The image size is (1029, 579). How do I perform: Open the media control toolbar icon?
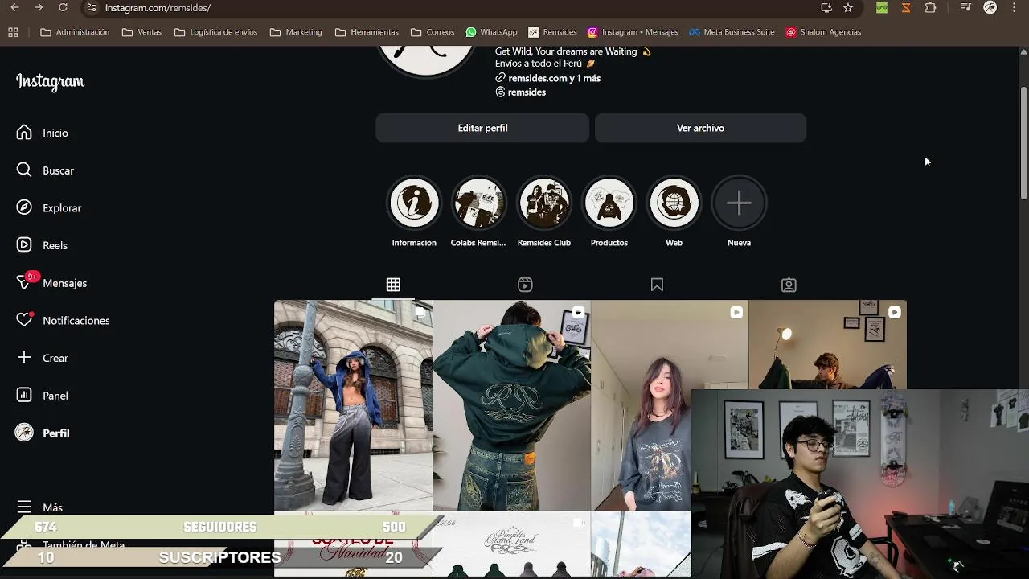coord(966,7)
